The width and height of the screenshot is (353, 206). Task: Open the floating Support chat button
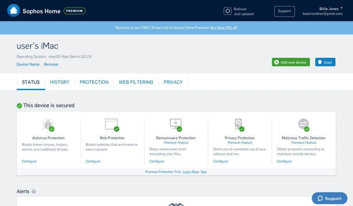pyautogui.click(x=329, y=198)
